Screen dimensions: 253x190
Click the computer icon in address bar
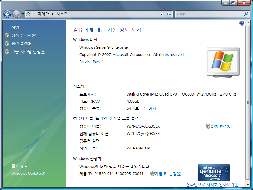tap(28, 14)
